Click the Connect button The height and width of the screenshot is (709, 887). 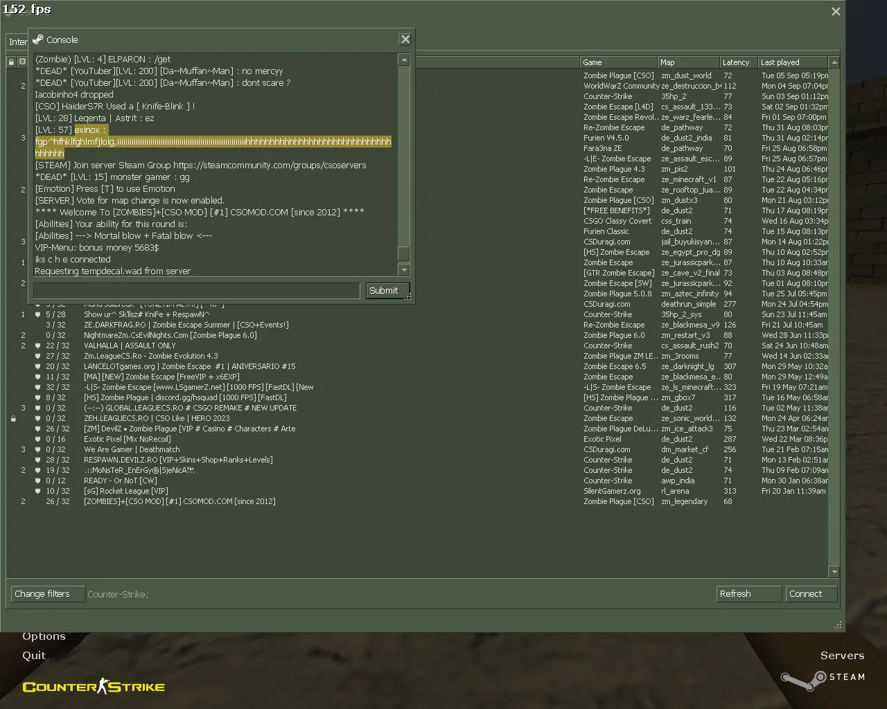pyautogui.click(x=811, y=594)
